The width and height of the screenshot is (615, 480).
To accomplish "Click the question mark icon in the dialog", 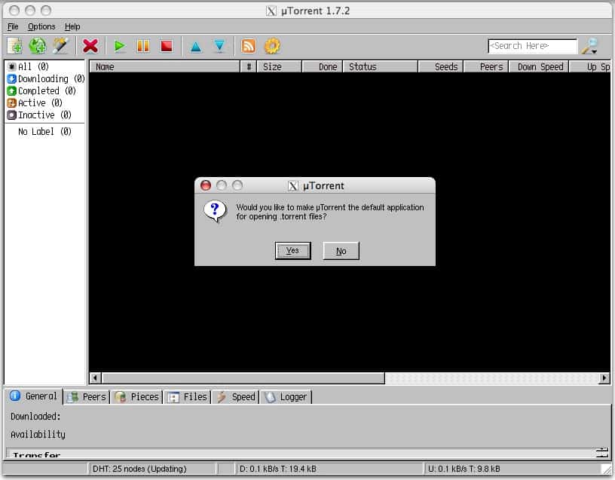I will (x=215, y=211).
